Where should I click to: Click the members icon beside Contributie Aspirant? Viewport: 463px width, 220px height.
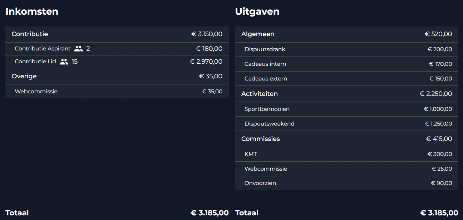point(78,49)
